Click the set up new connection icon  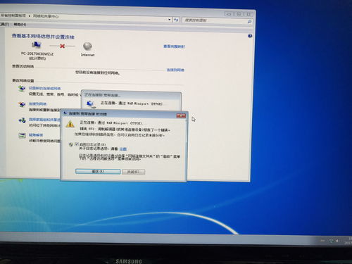point(22,89)
